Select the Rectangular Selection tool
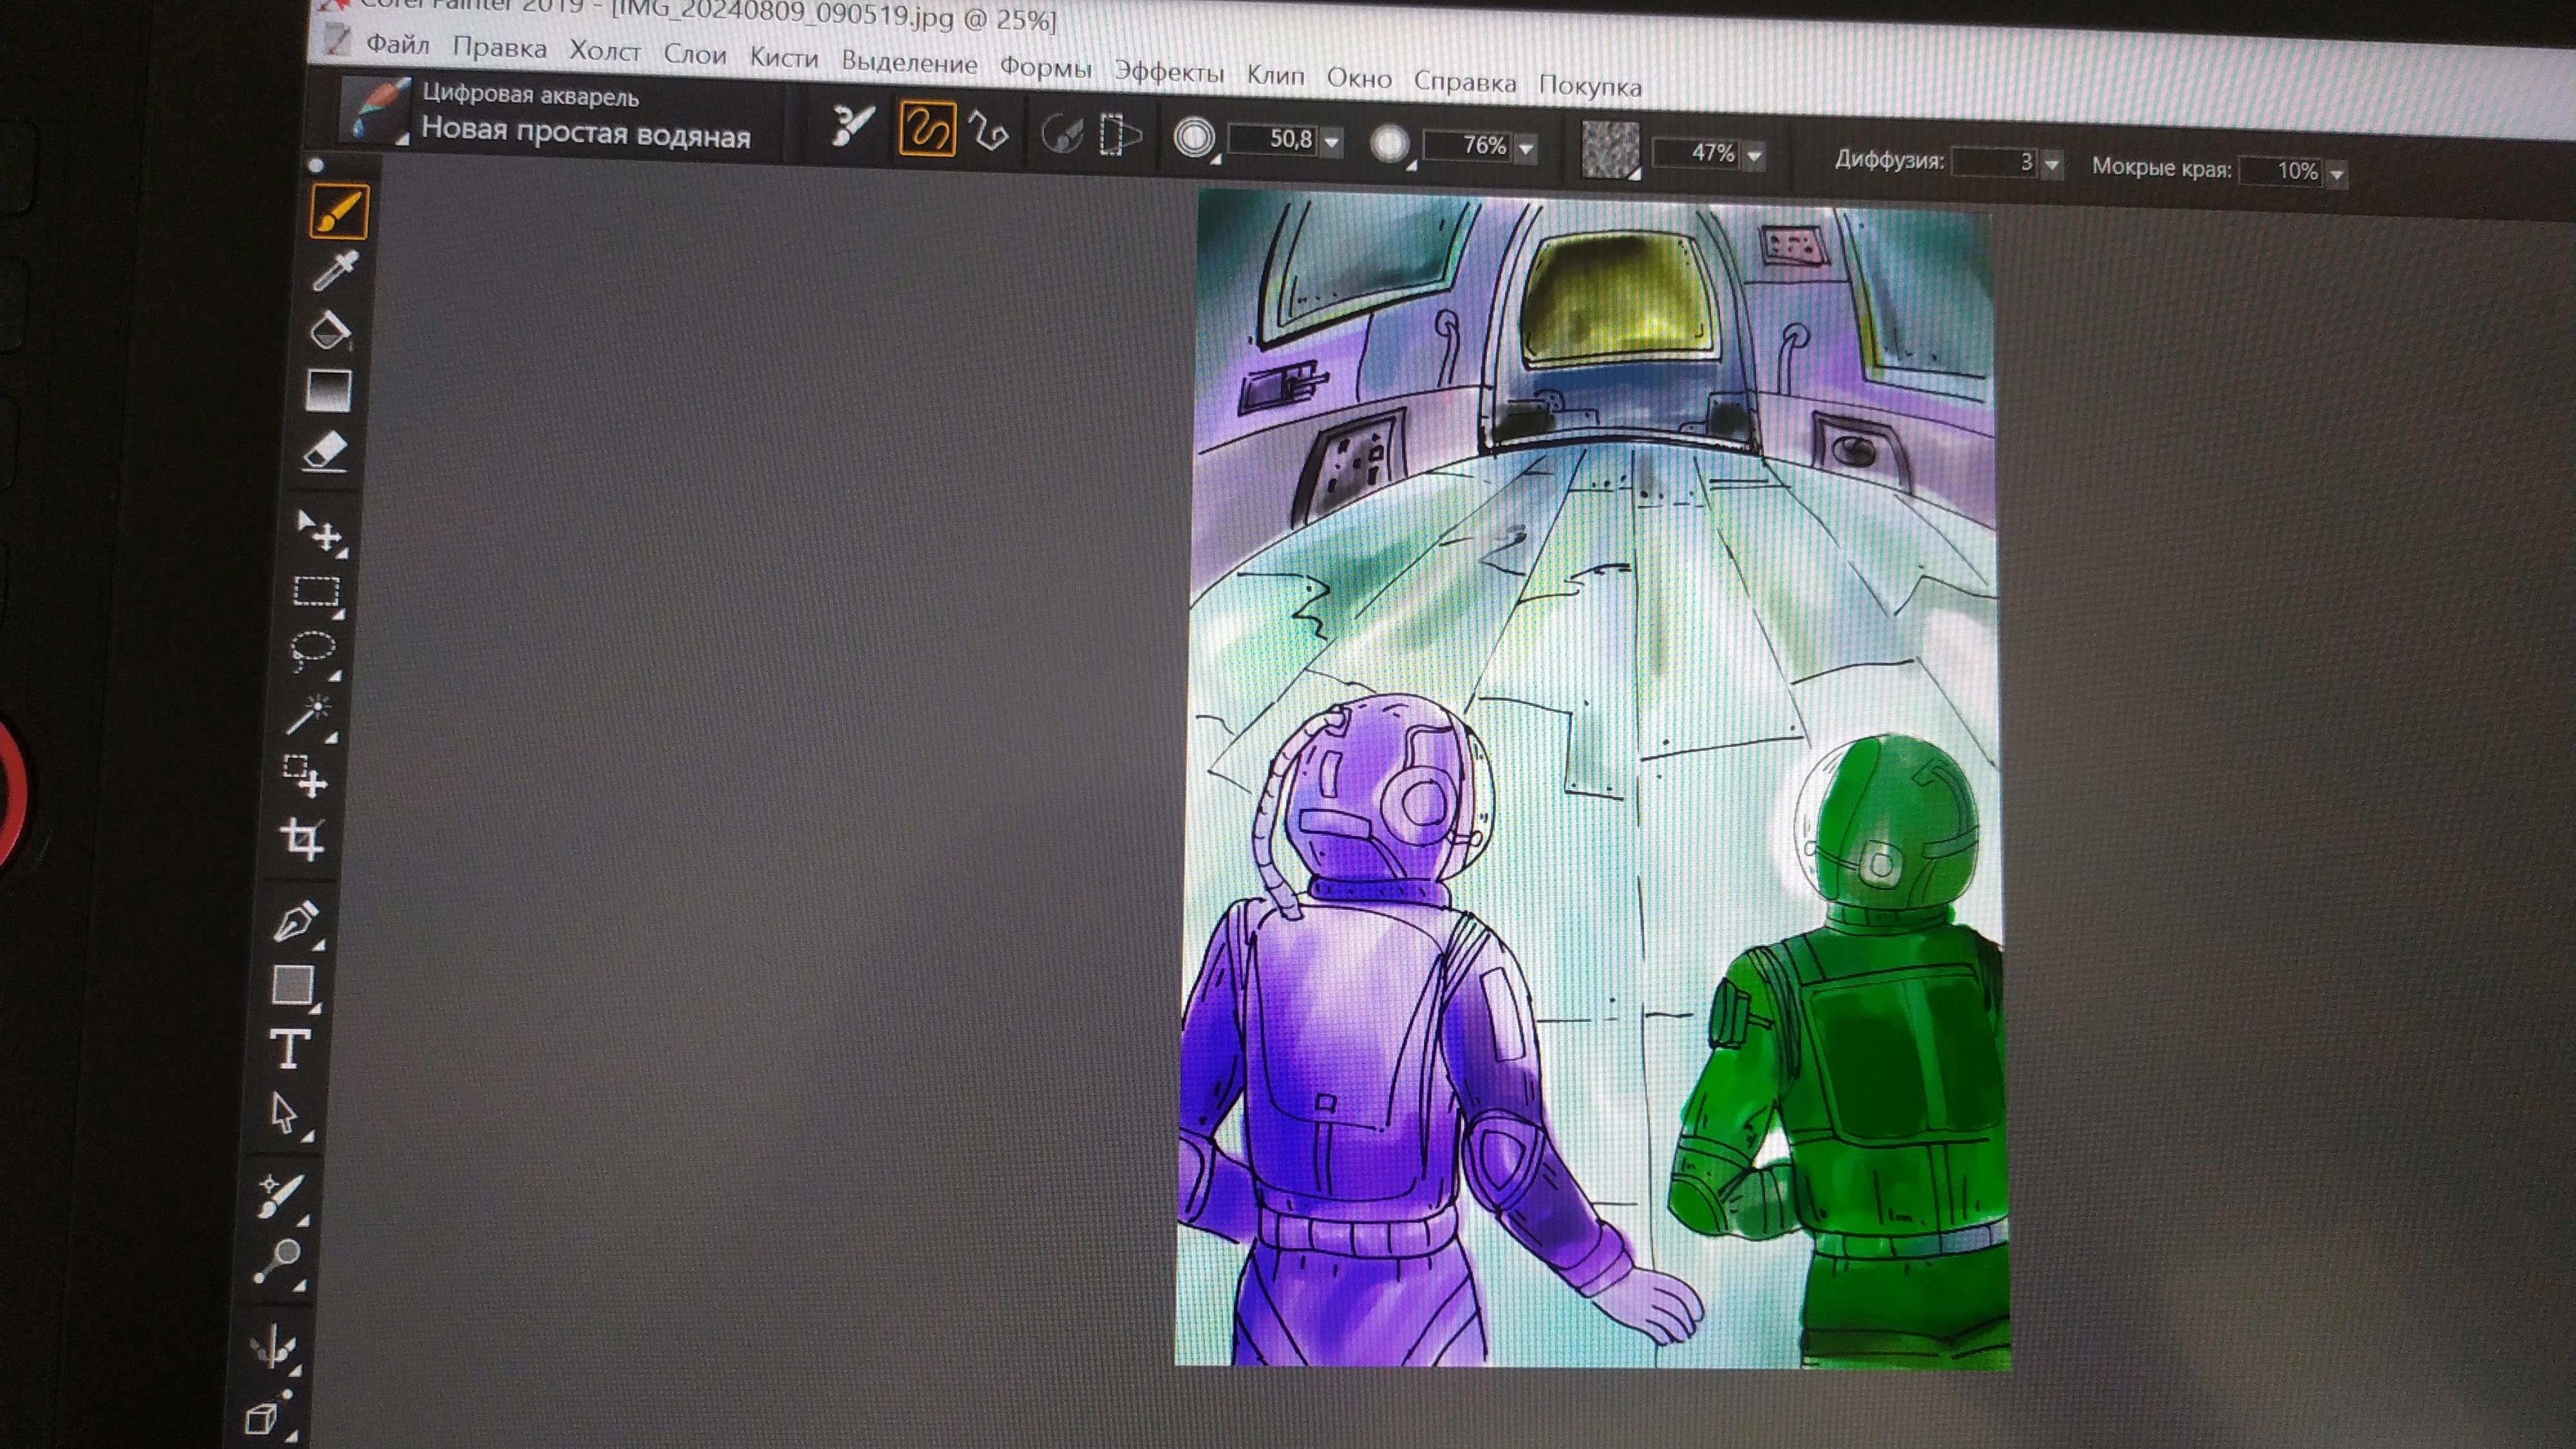The width and height of the screenshot is (2576, 1449). (x=316, y=591)
